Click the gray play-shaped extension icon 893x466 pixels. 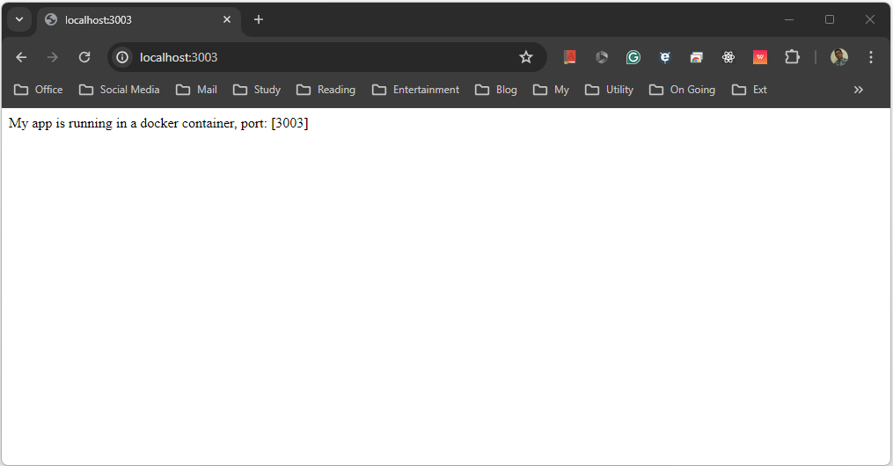[x=602, y=57]
